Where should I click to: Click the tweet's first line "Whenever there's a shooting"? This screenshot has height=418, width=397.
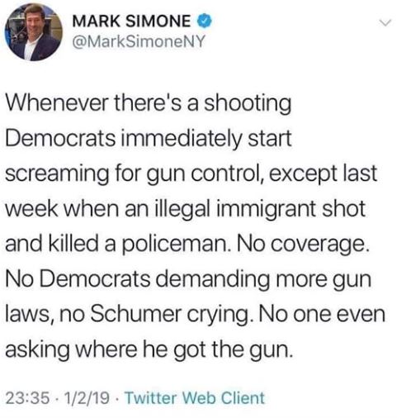(149, 104)
